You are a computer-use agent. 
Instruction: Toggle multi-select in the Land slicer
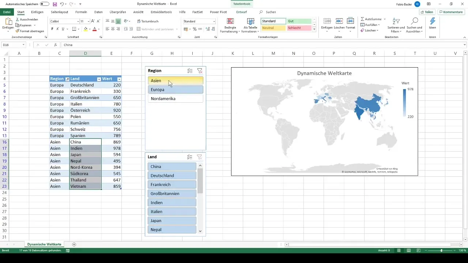pyautogui.click(x=190, y=157)
